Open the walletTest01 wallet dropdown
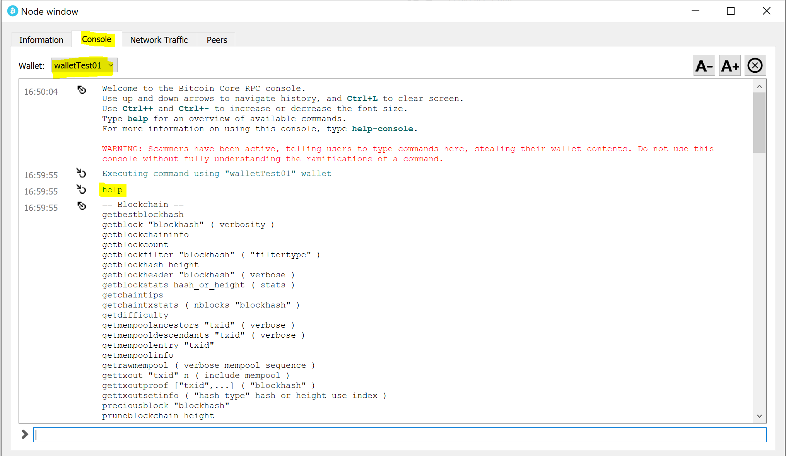Screen dimensions: 786x456 tap(84, 66)
